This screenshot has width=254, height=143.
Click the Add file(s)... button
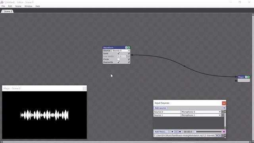161,131
